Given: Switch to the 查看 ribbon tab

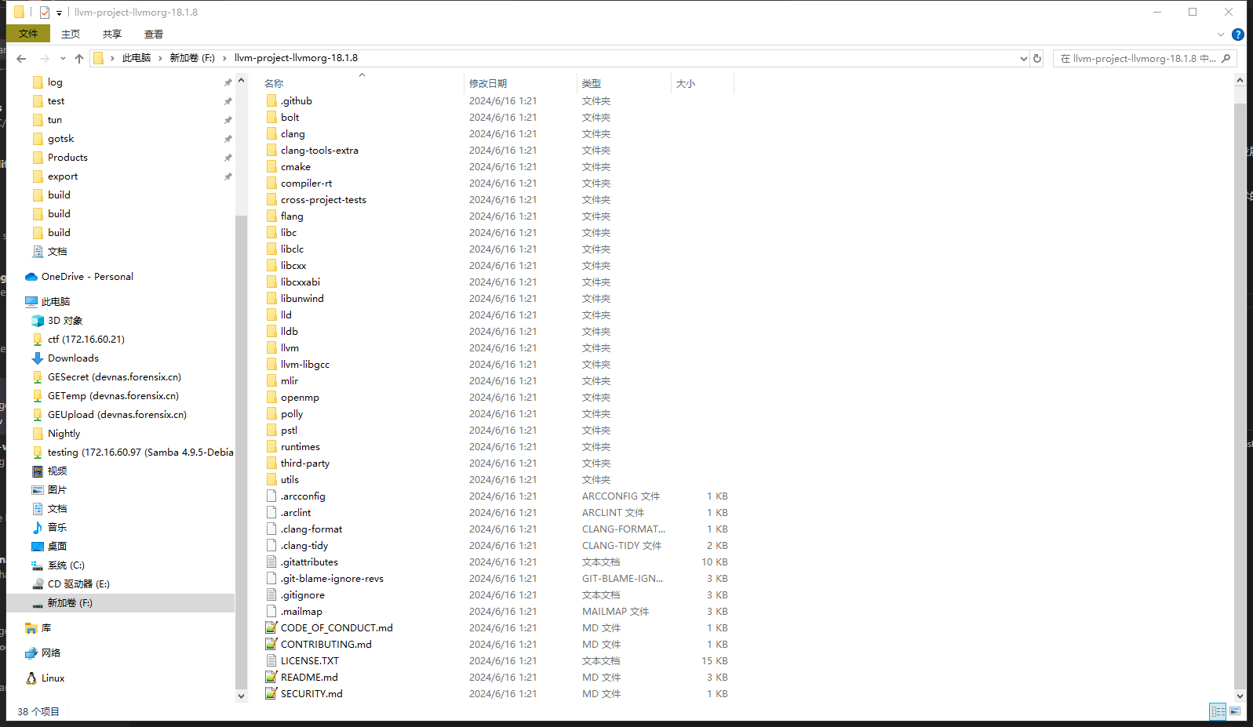Looking at the screenshot, I should [154, 34].
